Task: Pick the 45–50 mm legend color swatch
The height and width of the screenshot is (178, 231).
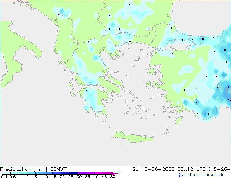Action: (107, 173)
